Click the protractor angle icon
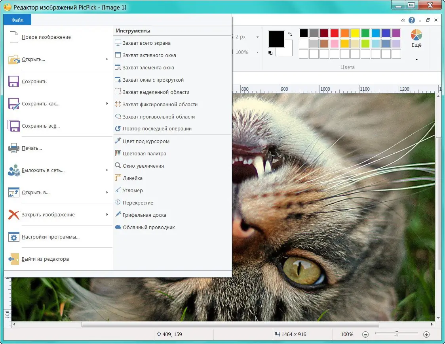445x344 pixels. 118,190
